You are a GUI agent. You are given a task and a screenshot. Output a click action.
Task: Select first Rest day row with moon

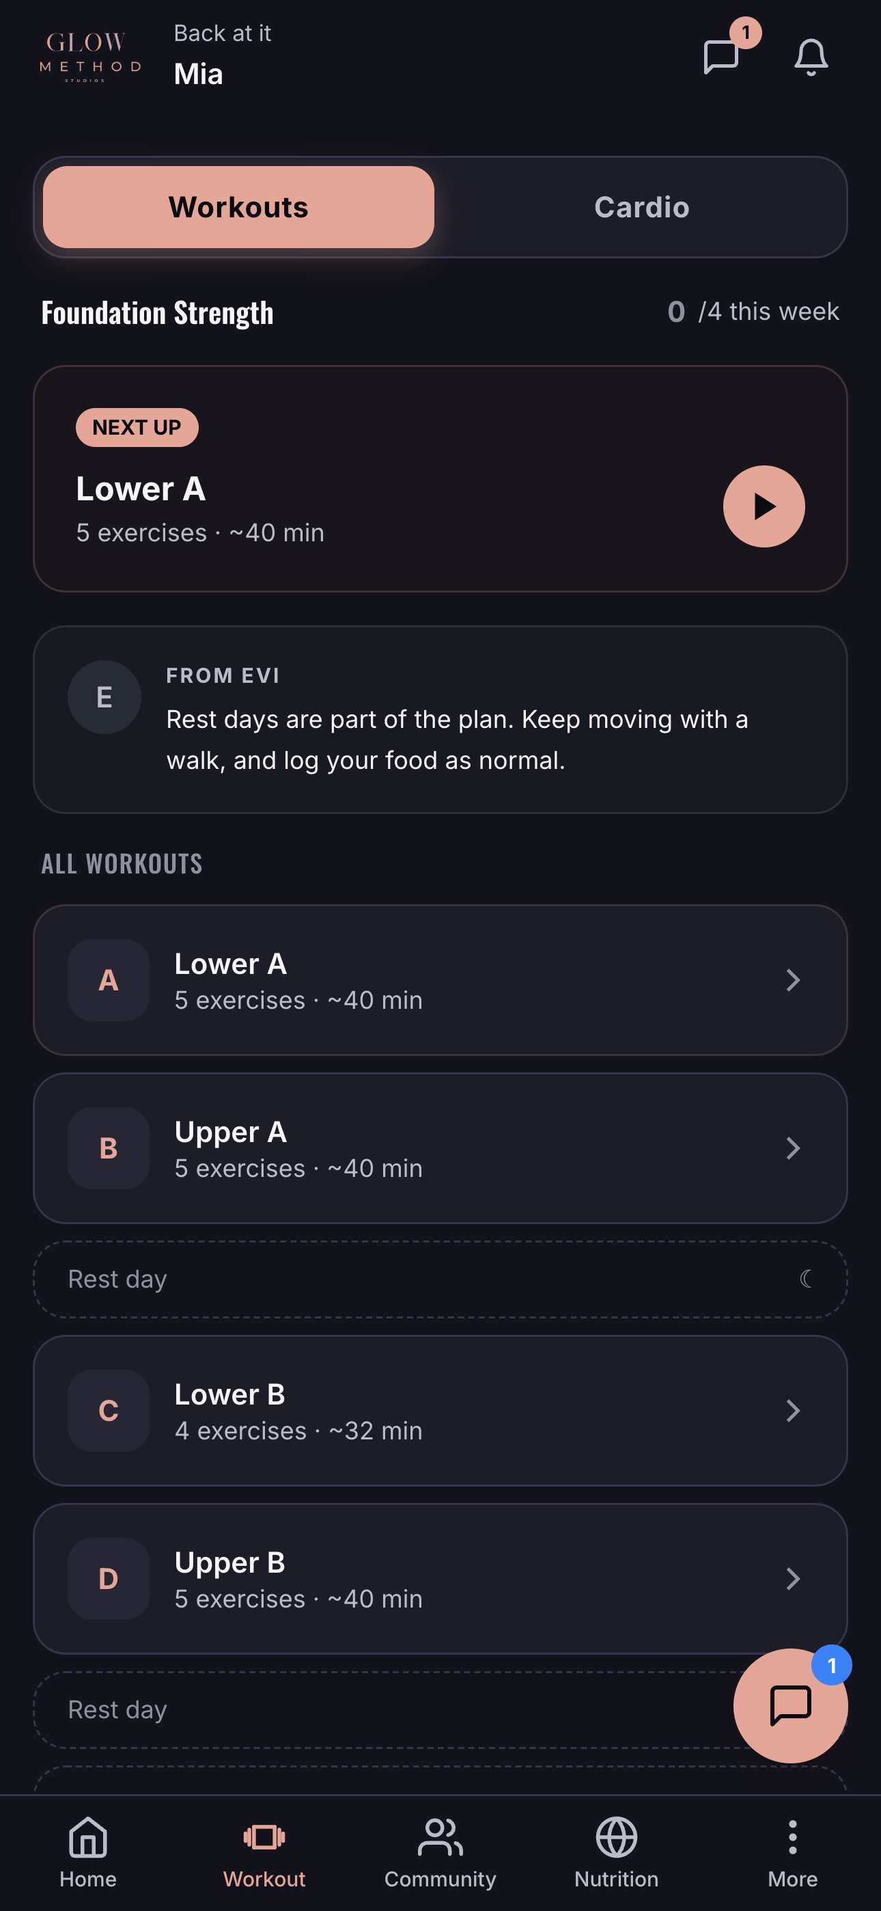[440, 1279]
